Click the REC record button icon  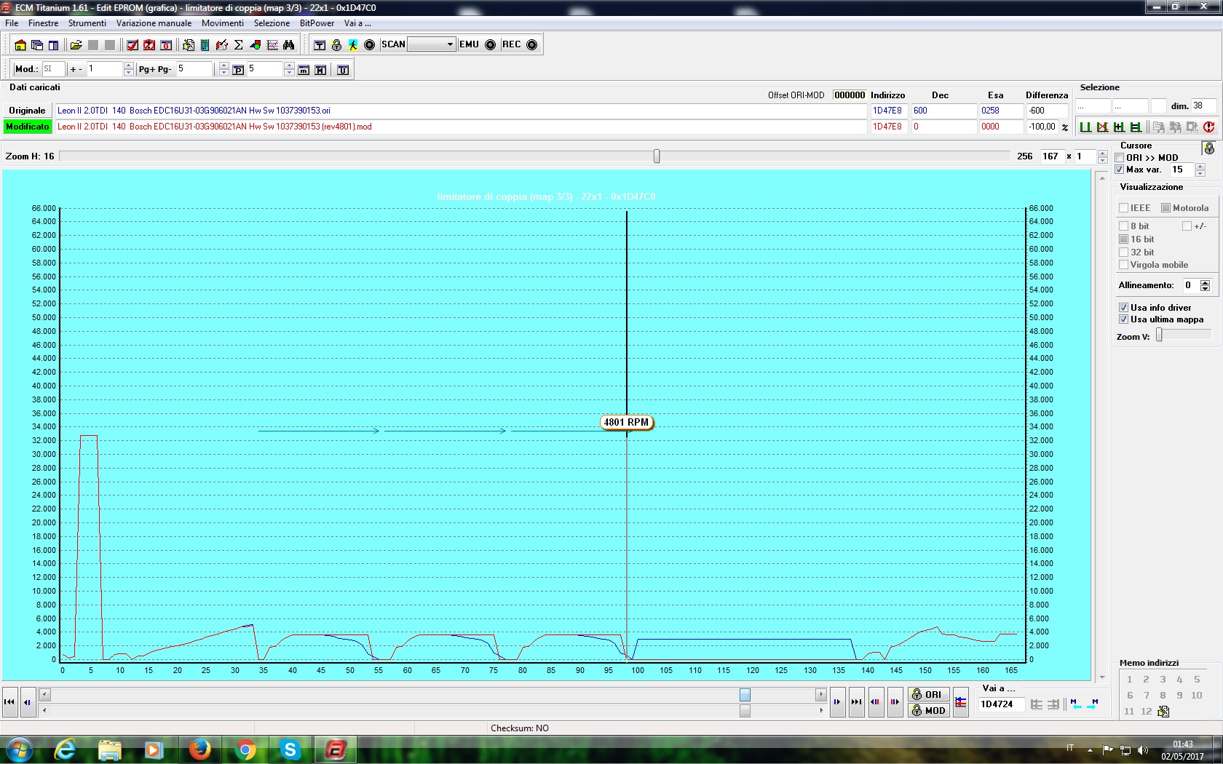pyautogui.click(x=531, y=45)
